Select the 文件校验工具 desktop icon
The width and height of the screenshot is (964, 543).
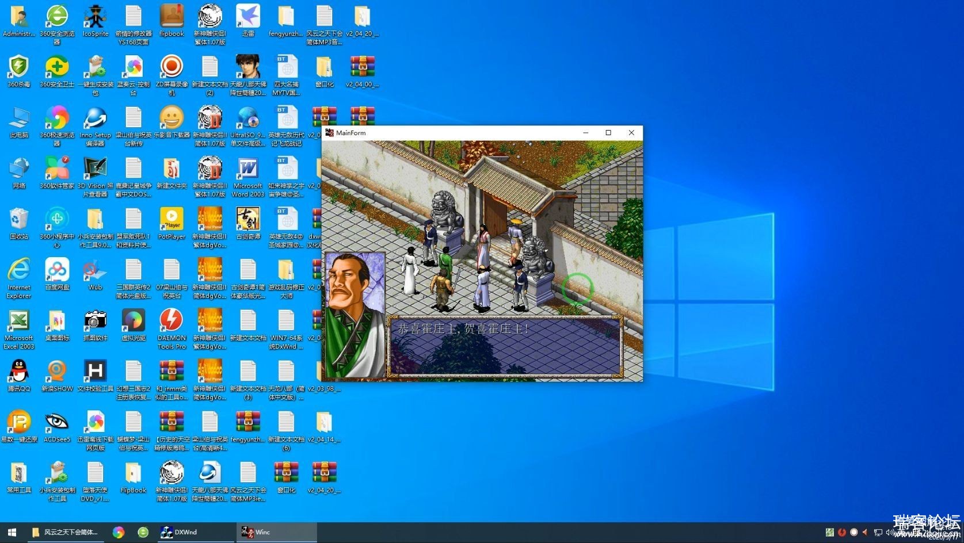click(95, 375)
